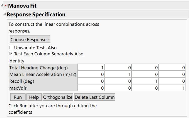
Task: Select last column cell of Total Heading Change row
Action: [x=172, y=67]
